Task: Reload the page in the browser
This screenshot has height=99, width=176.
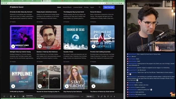Action: tap(6, 3)
